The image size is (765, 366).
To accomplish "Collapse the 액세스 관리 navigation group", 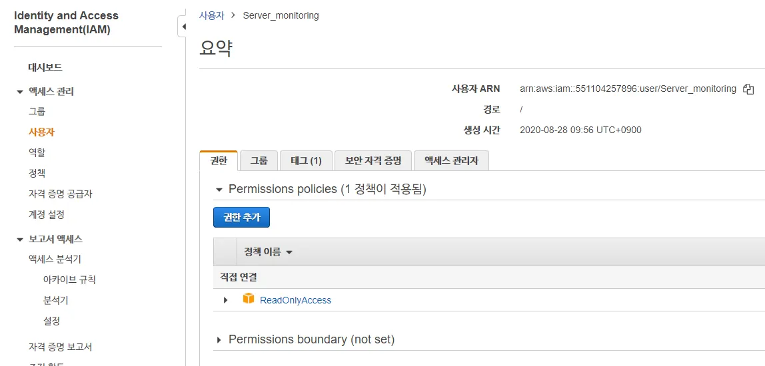I will (20, 92).
